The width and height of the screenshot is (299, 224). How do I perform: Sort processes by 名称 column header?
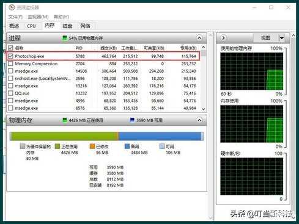pyautogui.click(x=19, y=48)
